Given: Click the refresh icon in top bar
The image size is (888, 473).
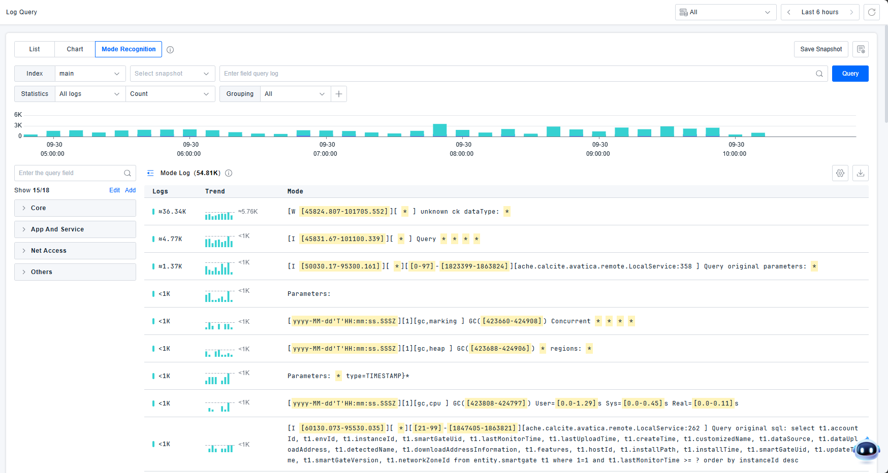Looking at the screenshot, I should (x=872, y=12).
